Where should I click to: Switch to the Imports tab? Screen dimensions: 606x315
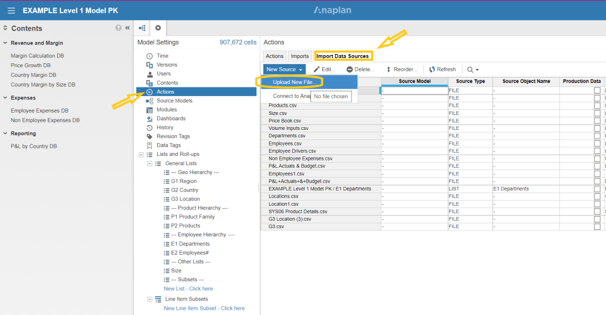pyautogui.click(x=300, y=56)
